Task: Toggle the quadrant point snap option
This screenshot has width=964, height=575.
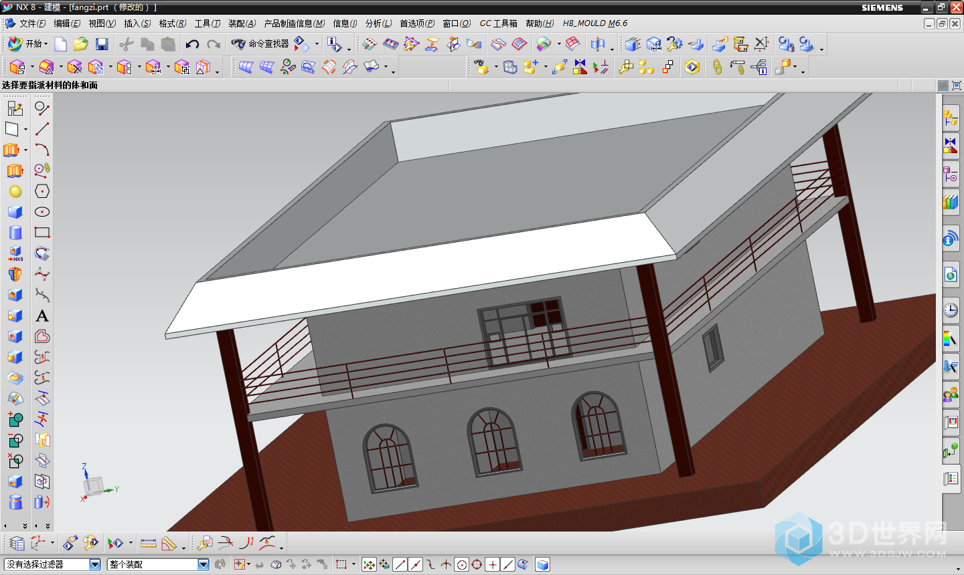Action: tap(477, 565)
